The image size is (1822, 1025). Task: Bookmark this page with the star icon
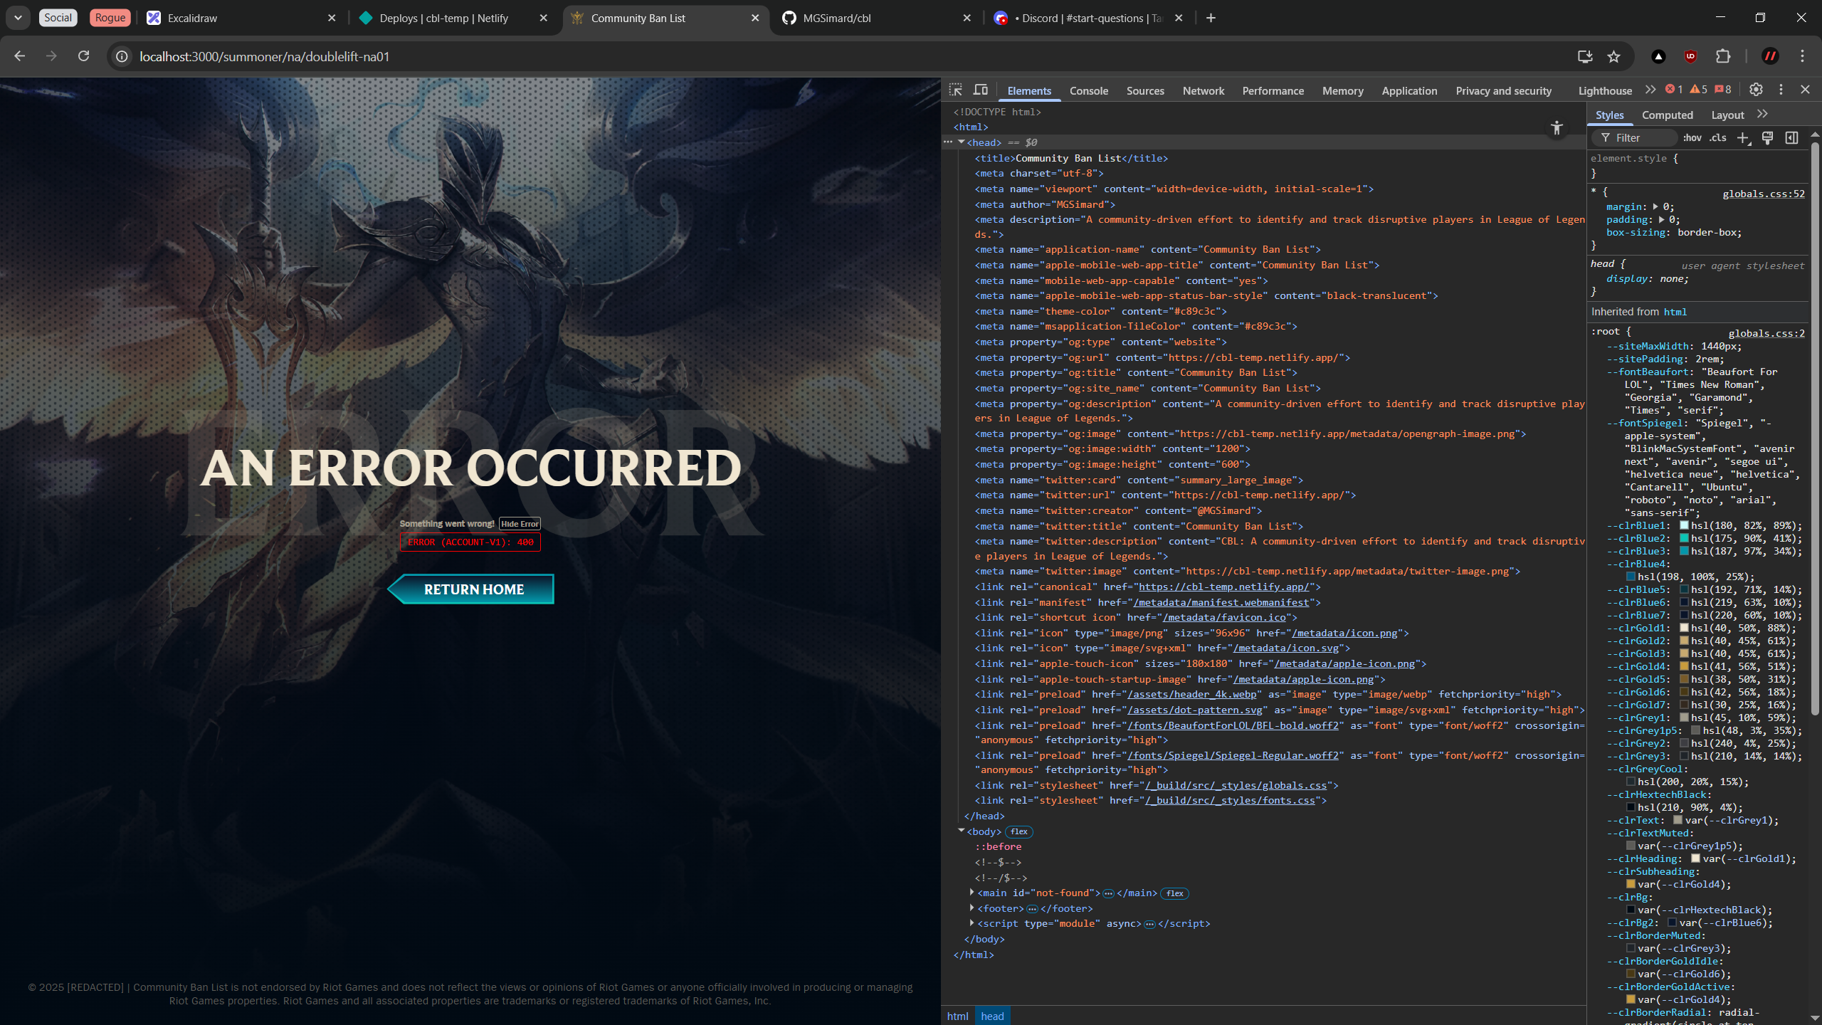1613,56
